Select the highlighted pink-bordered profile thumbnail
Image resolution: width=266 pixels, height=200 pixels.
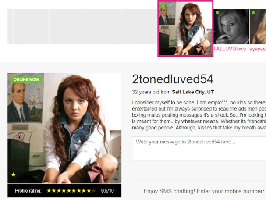coord(185,29)
